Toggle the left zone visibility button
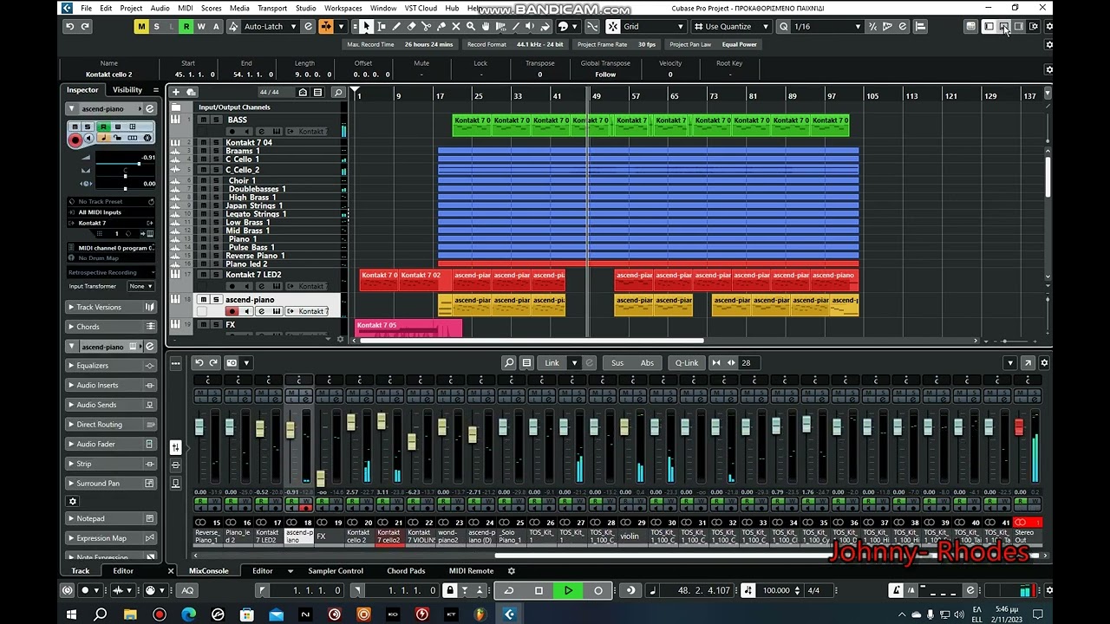Viewport: 1110px width, 624px height. point(989,27)
